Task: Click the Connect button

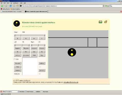Action: (18, 70)
